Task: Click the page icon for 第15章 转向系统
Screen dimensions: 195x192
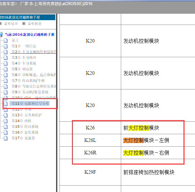Action: tap(6, 127)
